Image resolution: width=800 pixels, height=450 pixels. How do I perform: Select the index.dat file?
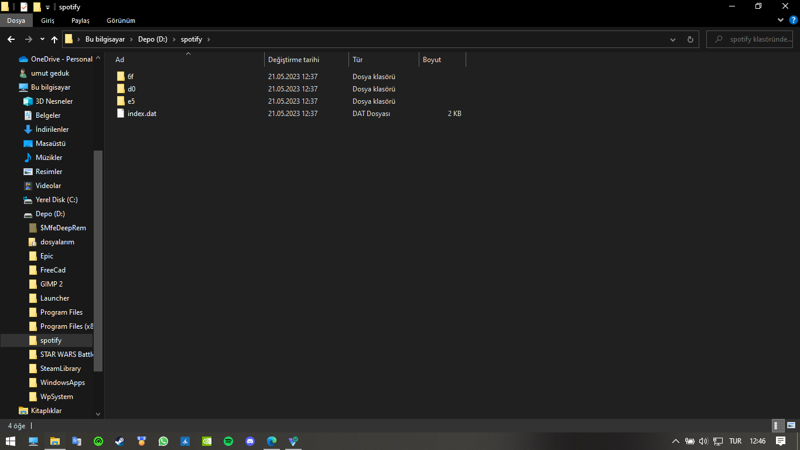point(142,114)
